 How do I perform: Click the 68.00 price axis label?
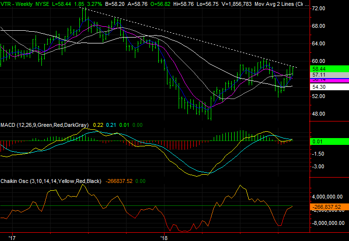(x=318, y=26)
